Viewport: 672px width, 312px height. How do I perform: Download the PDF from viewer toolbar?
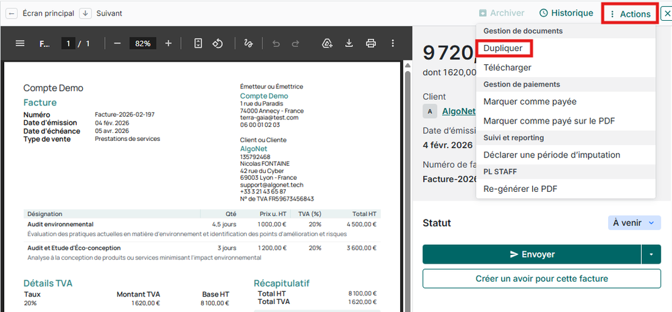[x=349, y=44]
